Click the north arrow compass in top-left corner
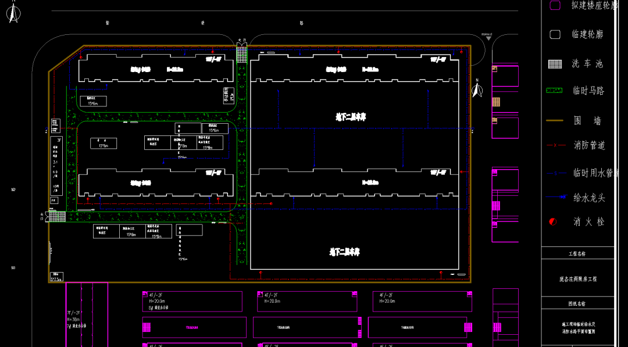 coord(13,13)
